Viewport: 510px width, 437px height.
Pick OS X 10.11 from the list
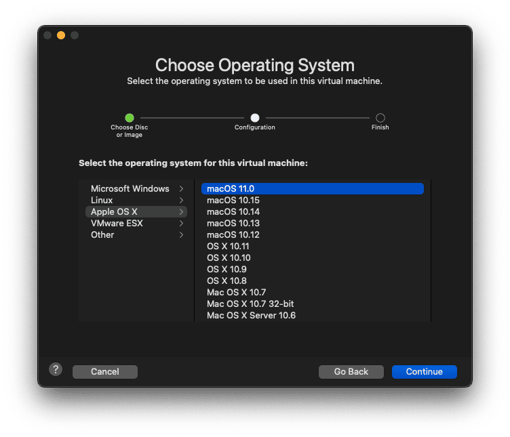coord(312,247)
